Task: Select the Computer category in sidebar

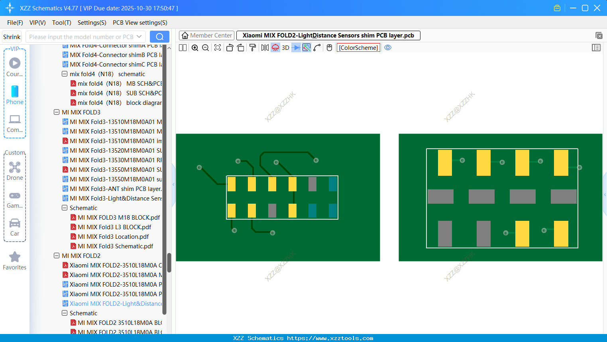Action: 15,124
